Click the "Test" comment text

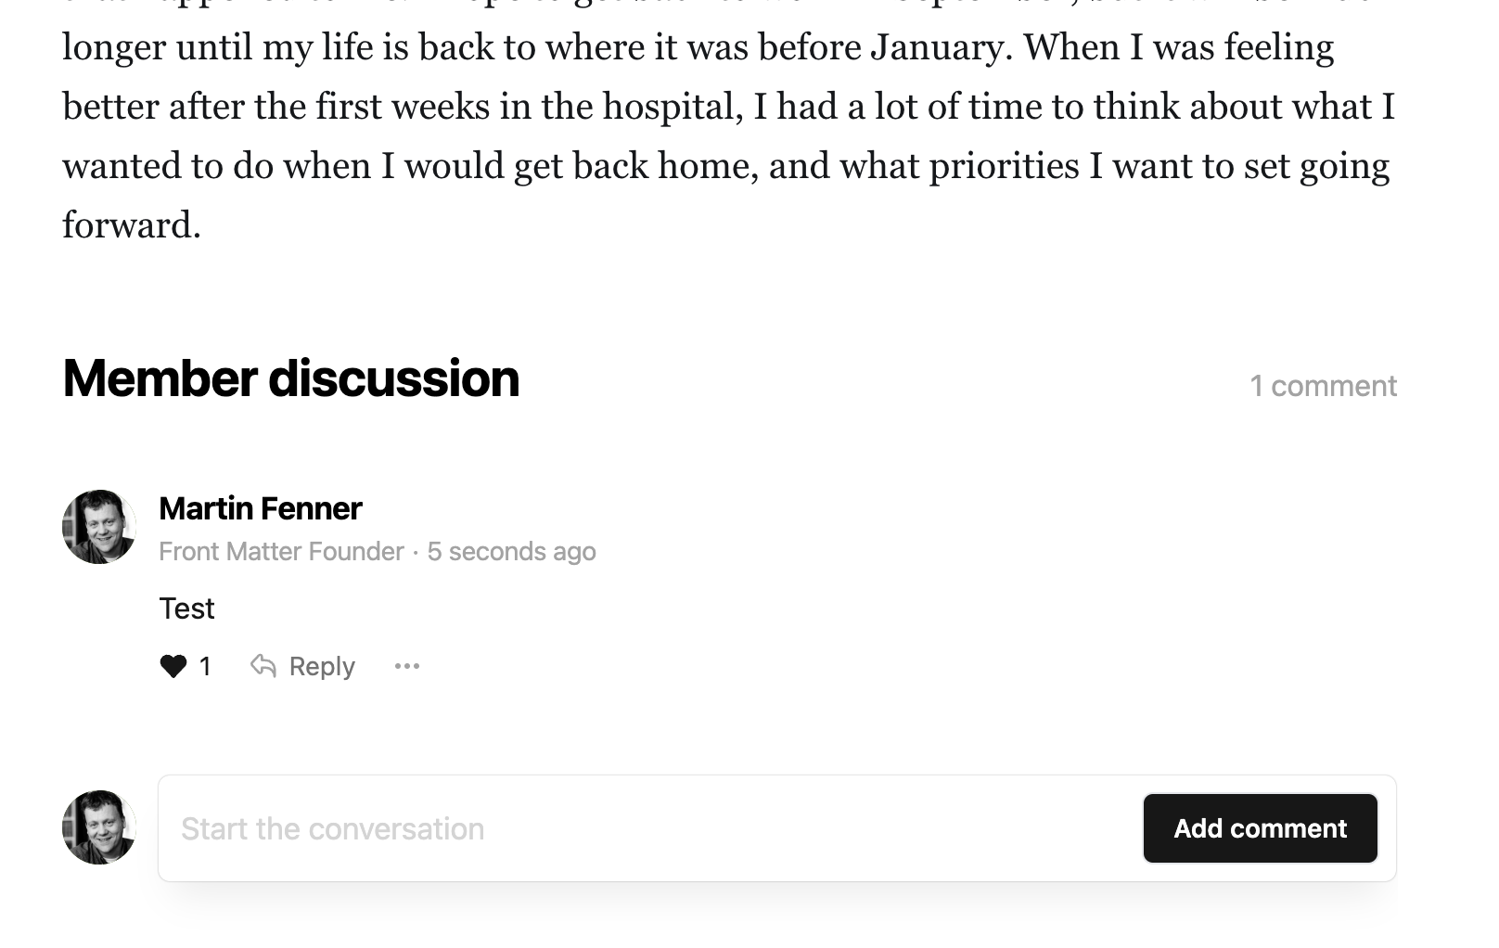[x=186, y=609]
